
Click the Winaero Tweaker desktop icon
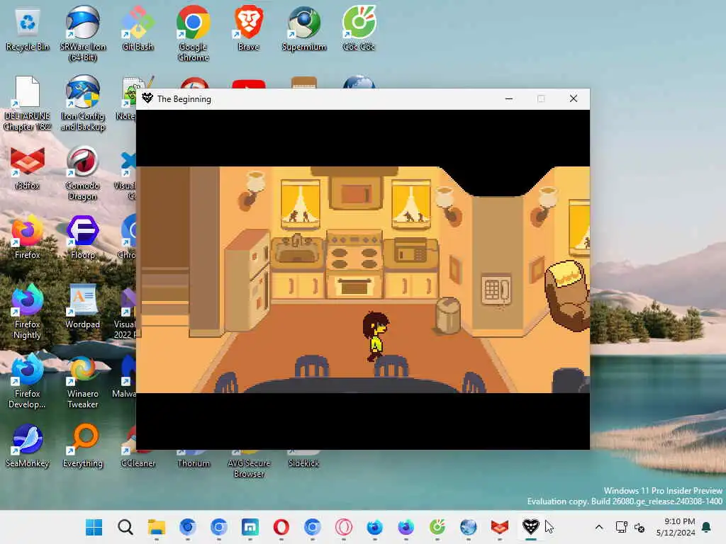(x=83, y=381)
